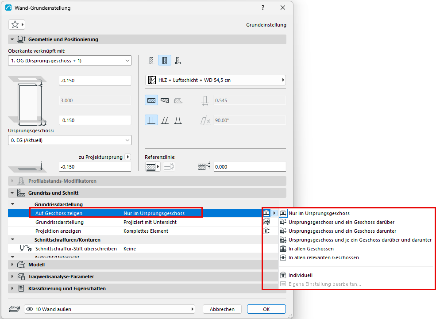Select the slanted wall complexity icon
This screenshot has height=319, width=436.
coord(165,120)
